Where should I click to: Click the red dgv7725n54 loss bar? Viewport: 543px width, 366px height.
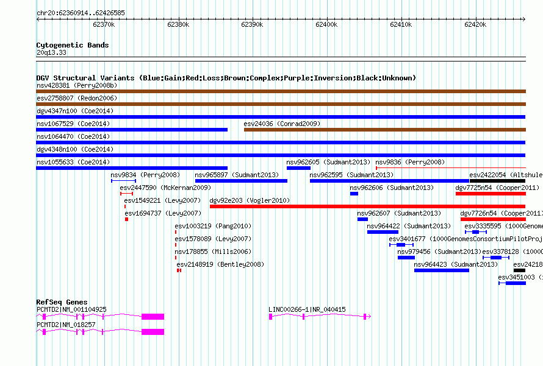tap(491, 194)
